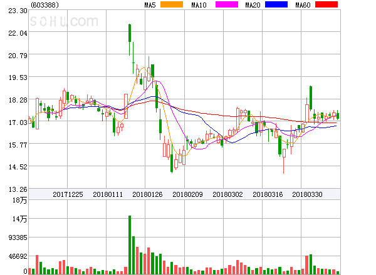Click the 15.77 price axis label
The height and width of the screenshot is (275, 376).
click(x=18, y=145)
